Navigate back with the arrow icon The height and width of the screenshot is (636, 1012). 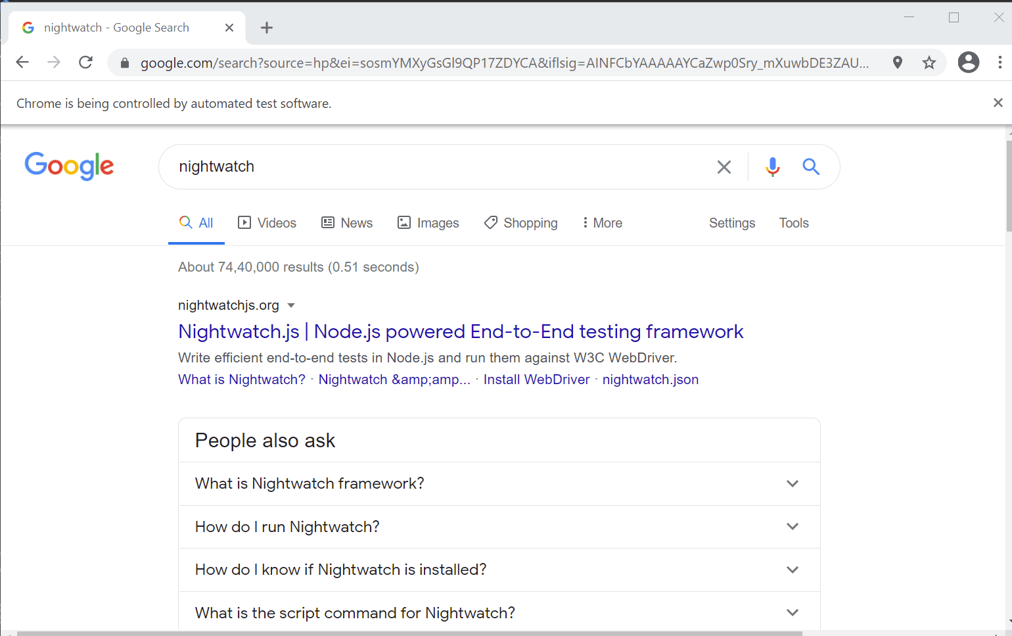[22, 62]
